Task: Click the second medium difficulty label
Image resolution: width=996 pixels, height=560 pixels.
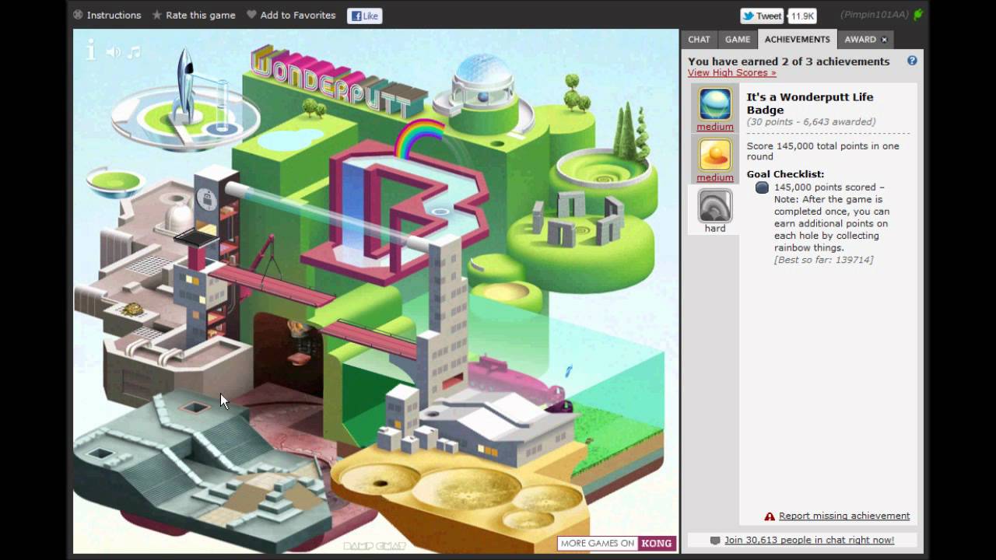Action: tap(715, 177)
